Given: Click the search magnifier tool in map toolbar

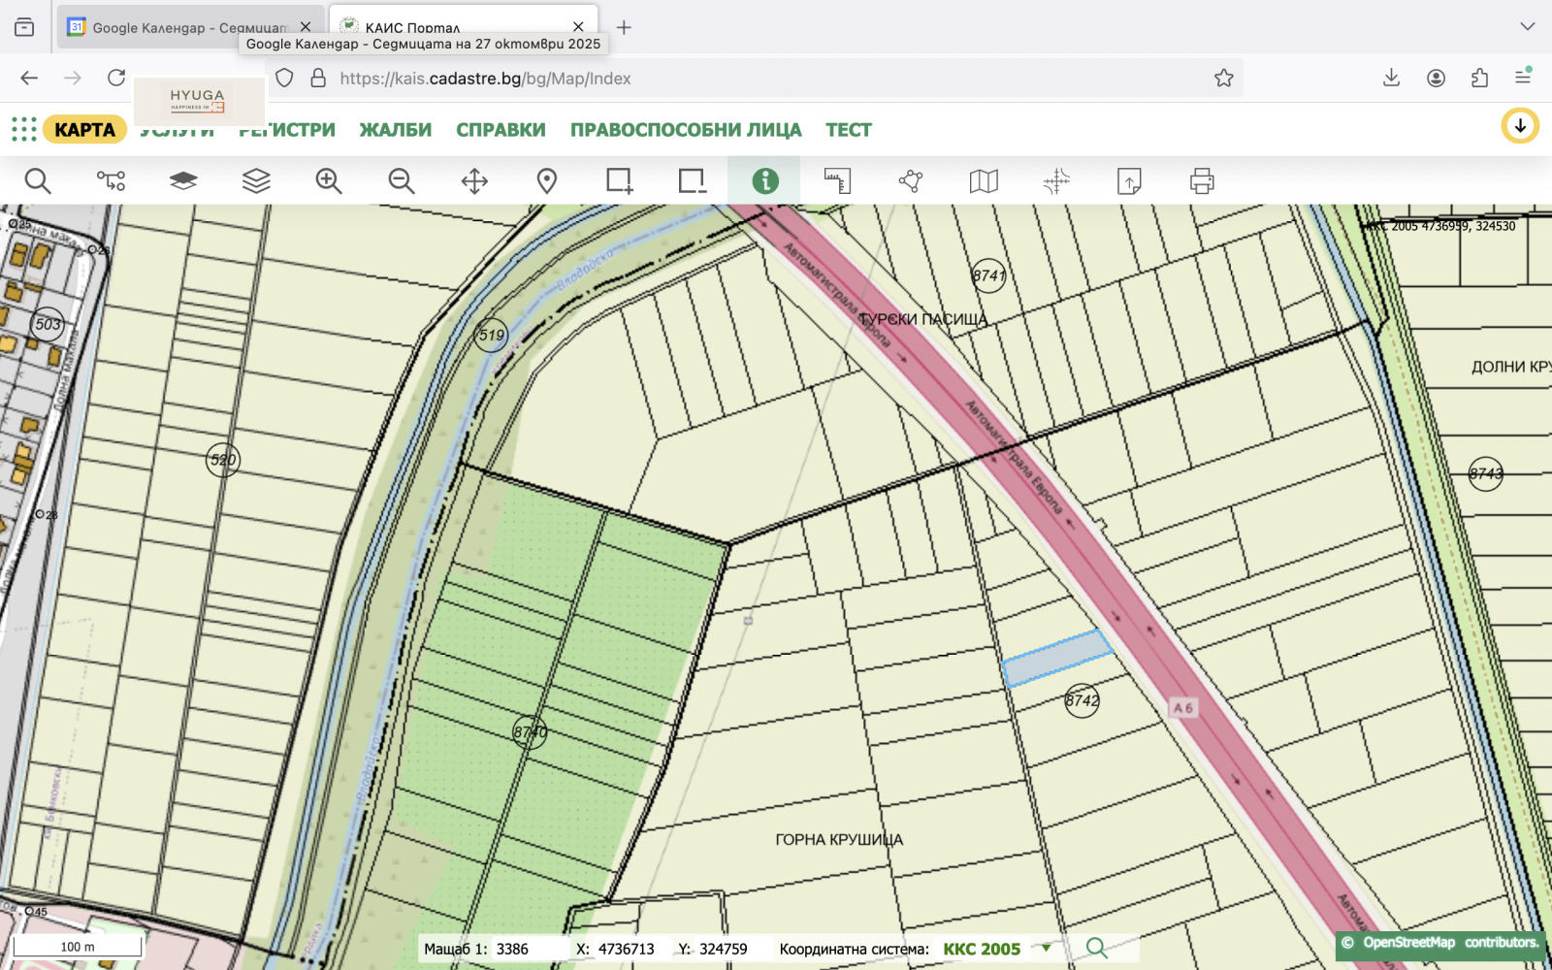Looking at the screenshot, I should [38, 181].
